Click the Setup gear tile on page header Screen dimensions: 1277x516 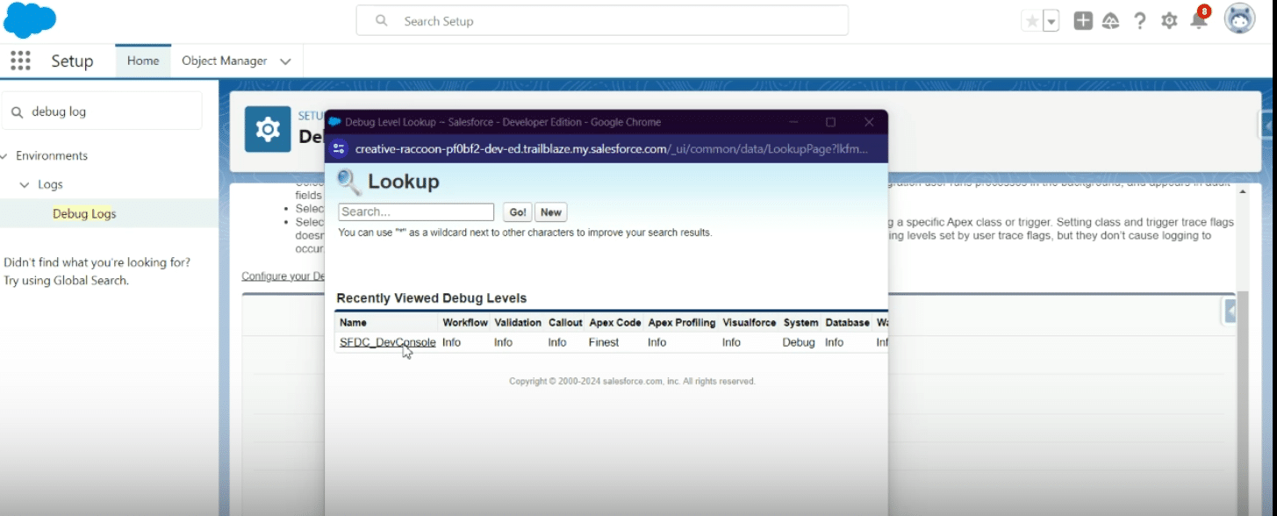click(268, 129)
